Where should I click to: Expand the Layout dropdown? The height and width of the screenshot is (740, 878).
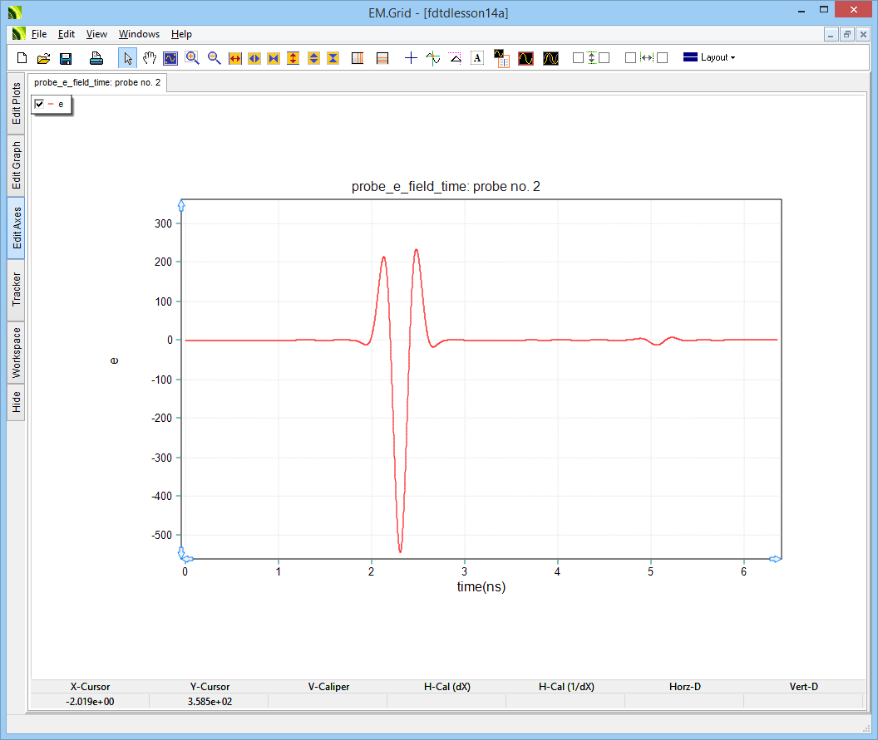point(708,58)
